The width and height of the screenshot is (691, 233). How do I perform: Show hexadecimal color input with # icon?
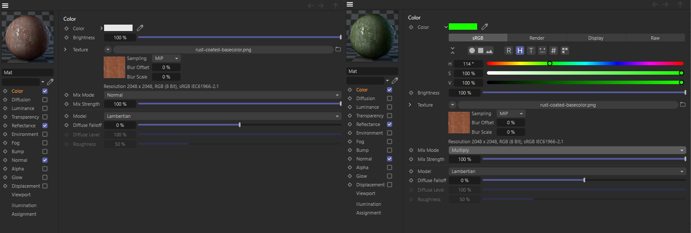click(x=554, y=50)
